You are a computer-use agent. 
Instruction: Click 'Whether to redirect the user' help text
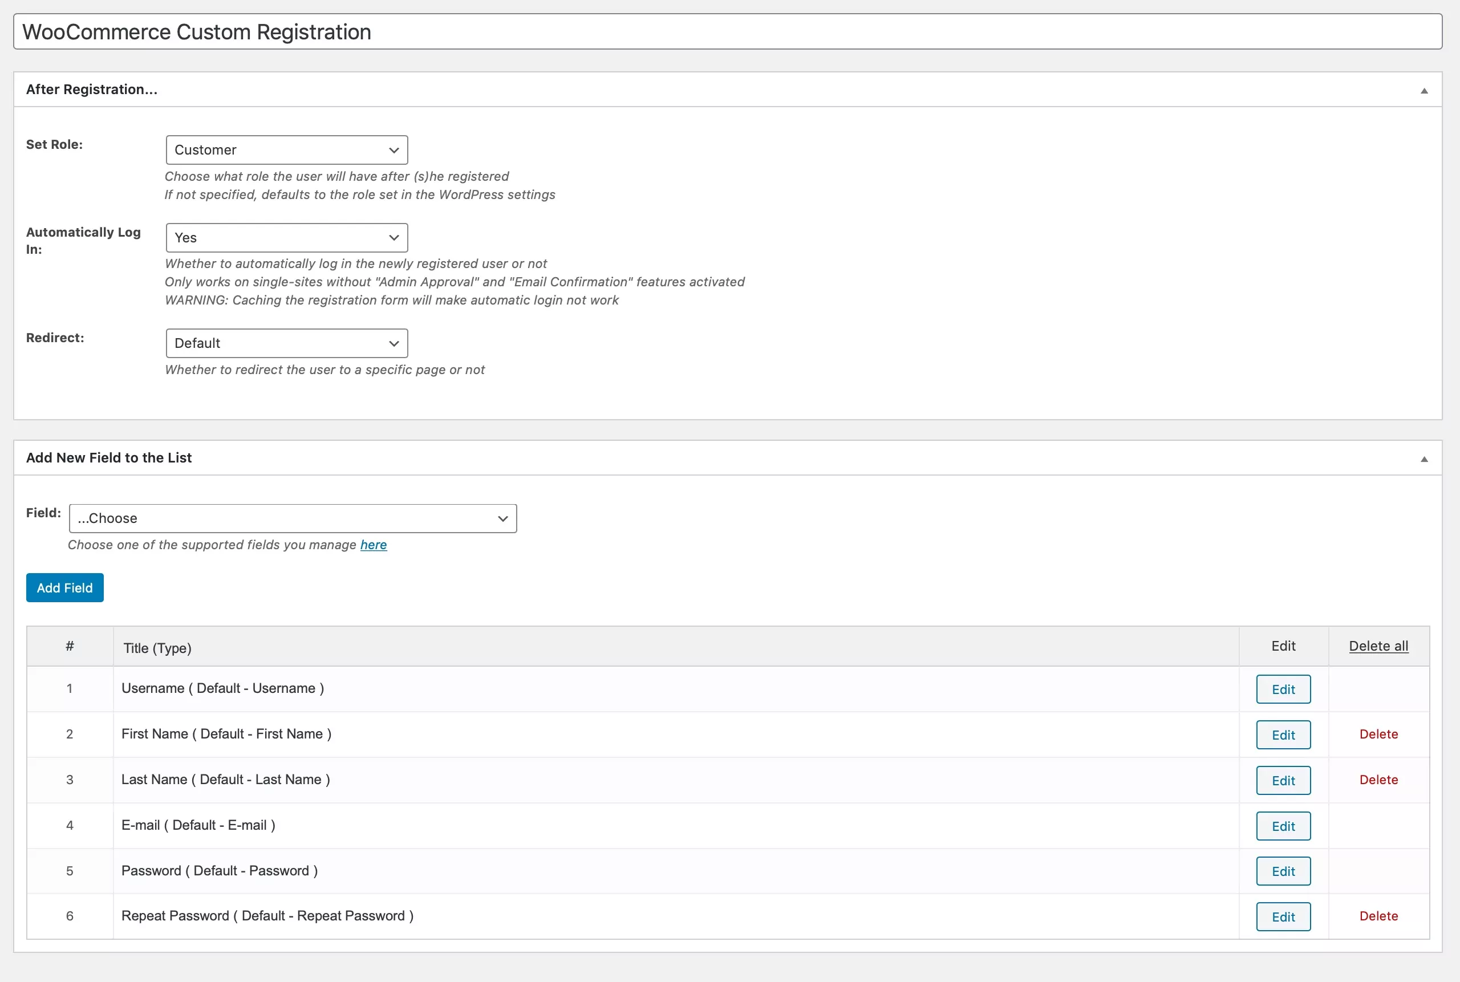pyautogui.click(x=325, y=370)
